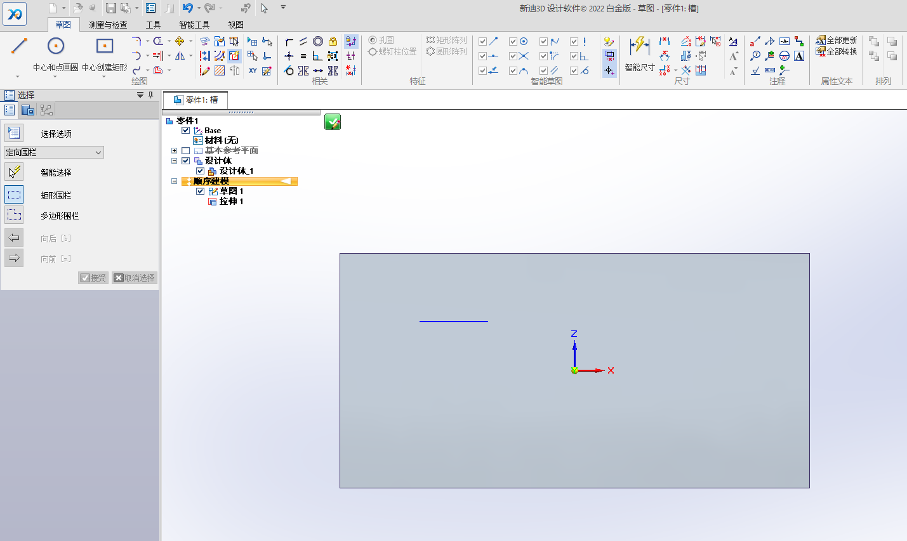Open dropdown arrow under Line tool
The width and height of the screenshot is (907, 541).
(x=18, y=77)
